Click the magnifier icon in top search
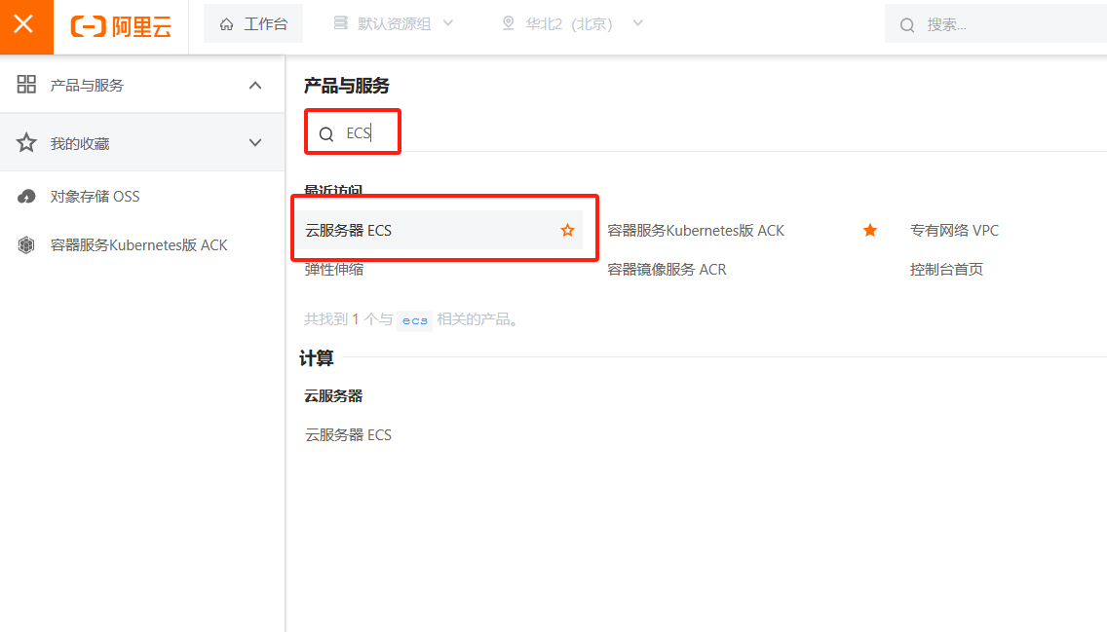1107x632 pixels. [x=907, y=25]
